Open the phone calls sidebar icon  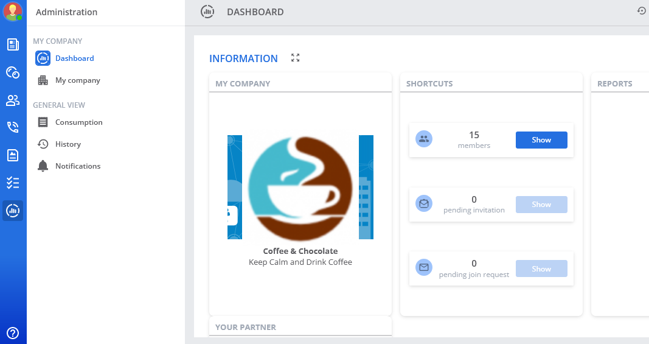(x=13, y=127)
